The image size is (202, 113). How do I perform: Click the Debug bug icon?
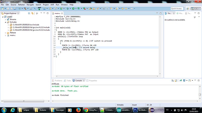point(67,9)
